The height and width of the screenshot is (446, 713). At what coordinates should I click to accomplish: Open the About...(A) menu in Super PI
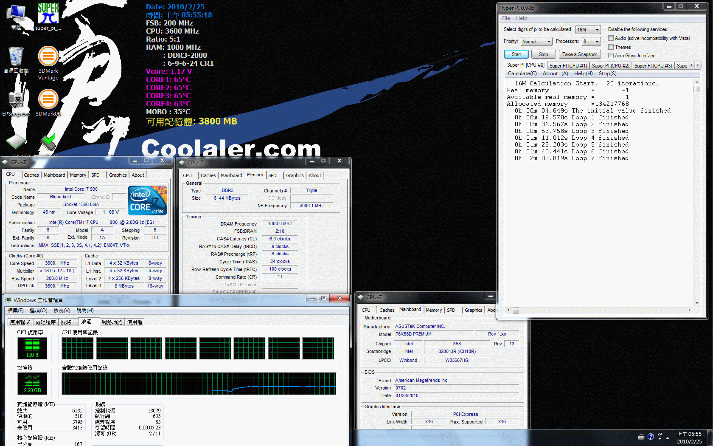(x=555, y=73)
